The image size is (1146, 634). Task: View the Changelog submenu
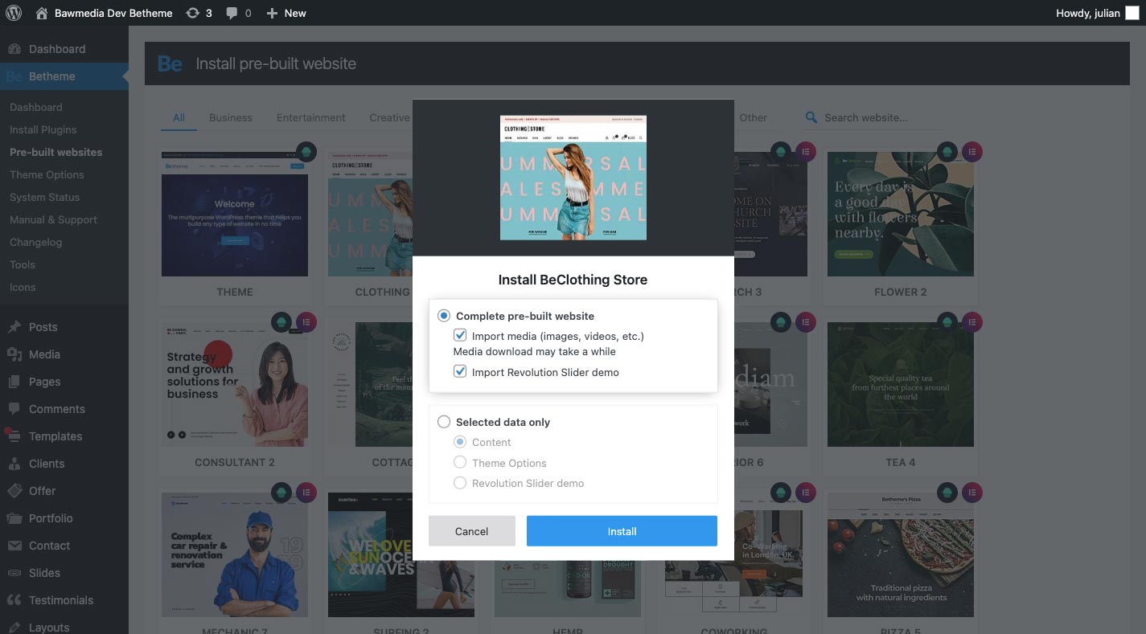35,242
